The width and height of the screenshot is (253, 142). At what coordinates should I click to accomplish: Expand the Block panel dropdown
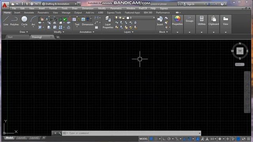point(163,32)
